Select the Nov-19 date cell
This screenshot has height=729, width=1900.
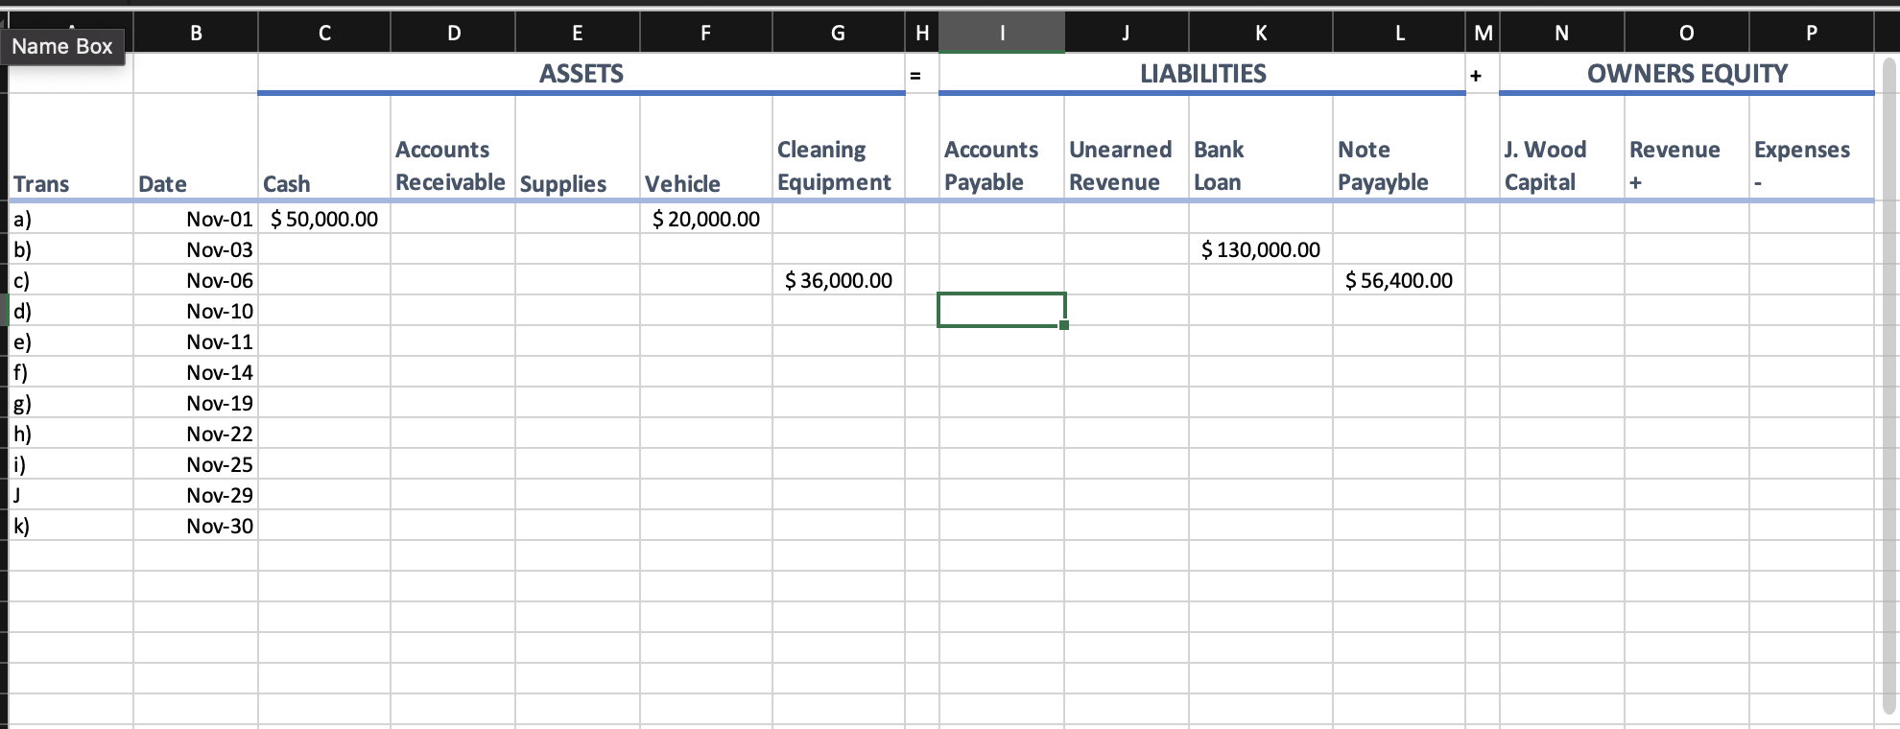pos(196,403)
